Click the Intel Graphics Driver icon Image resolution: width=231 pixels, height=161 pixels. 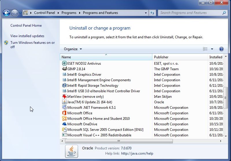[x=64, y=74]
